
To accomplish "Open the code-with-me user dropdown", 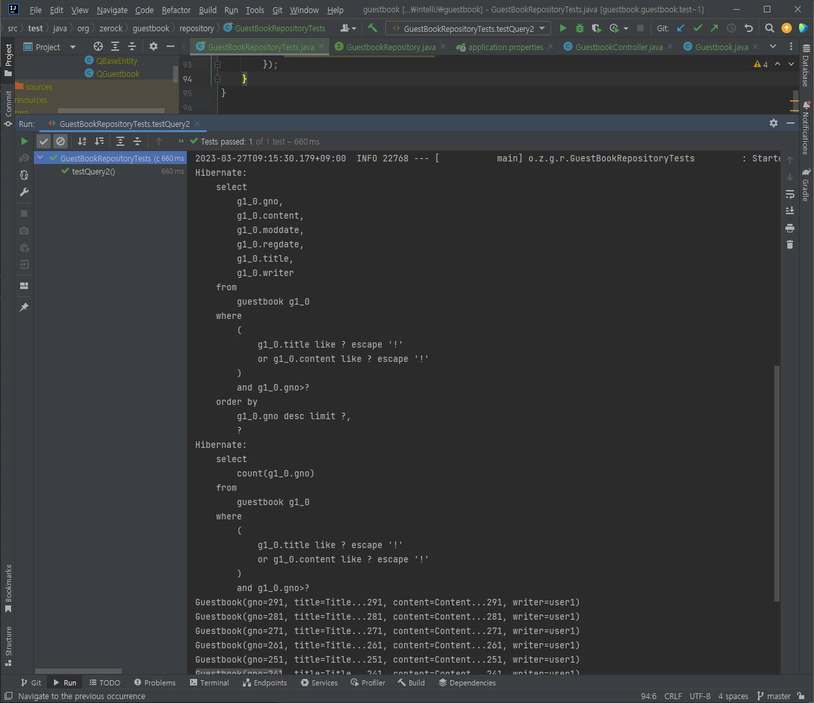I will (x=349, y=28).
